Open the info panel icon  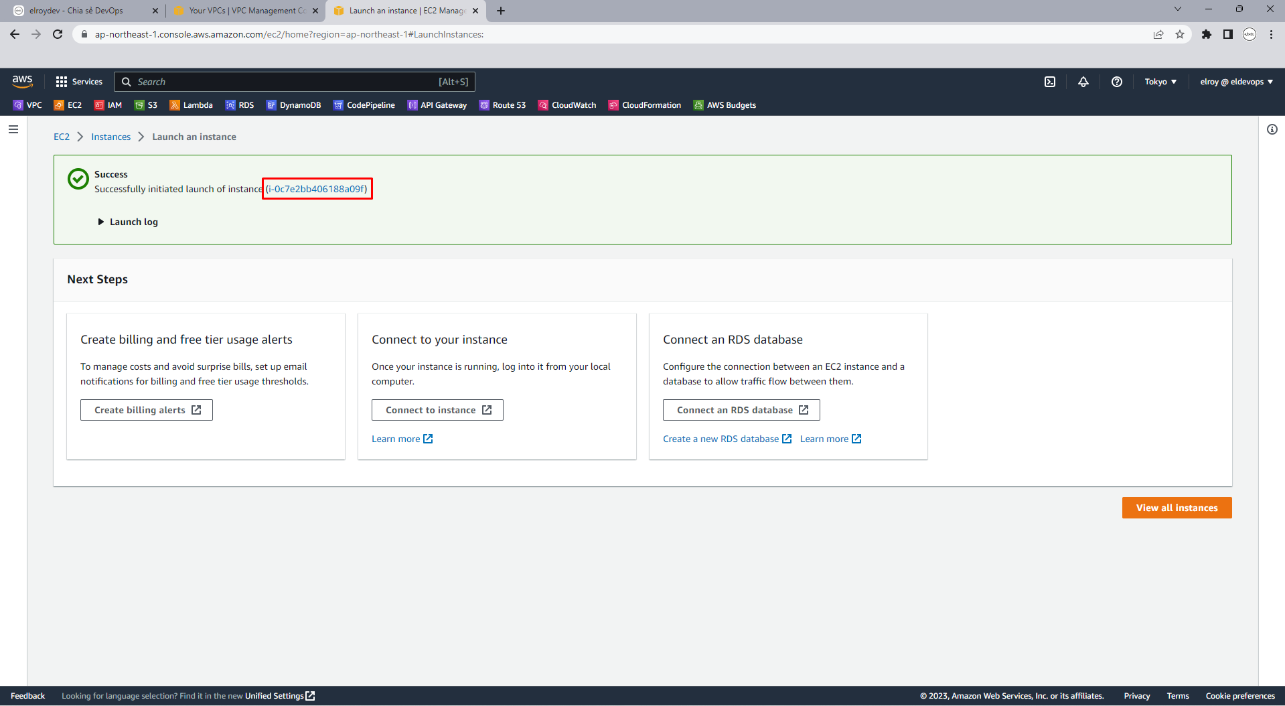tap(1272, 129)
